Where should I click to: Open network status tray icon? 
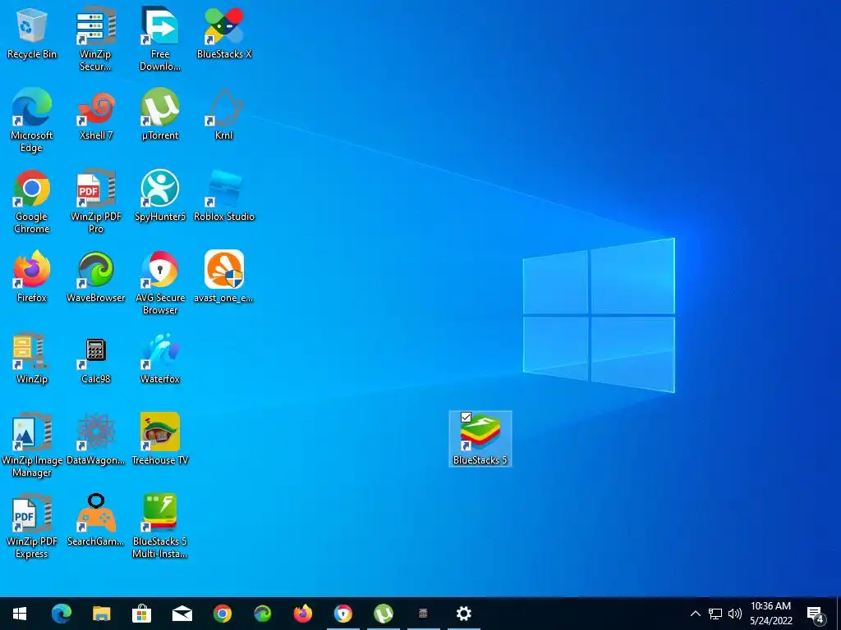coord(715,614)
